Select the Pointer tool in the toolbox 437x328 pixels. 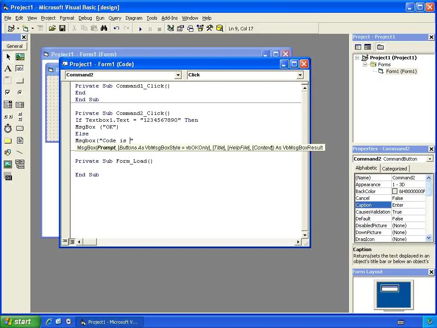click(8, 57)
